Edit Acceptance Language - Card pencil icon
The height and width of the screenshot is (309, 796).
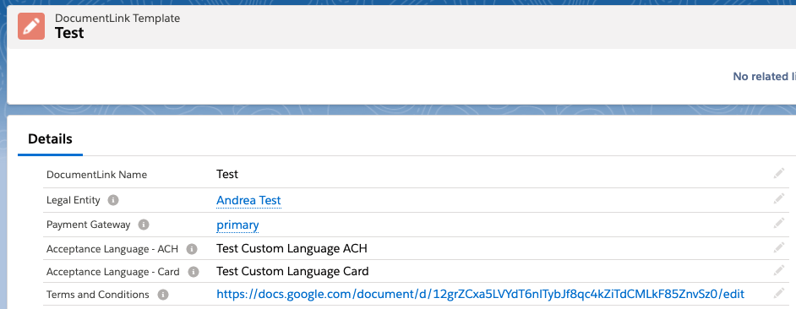pyautogui.click(x=779, y=270)
